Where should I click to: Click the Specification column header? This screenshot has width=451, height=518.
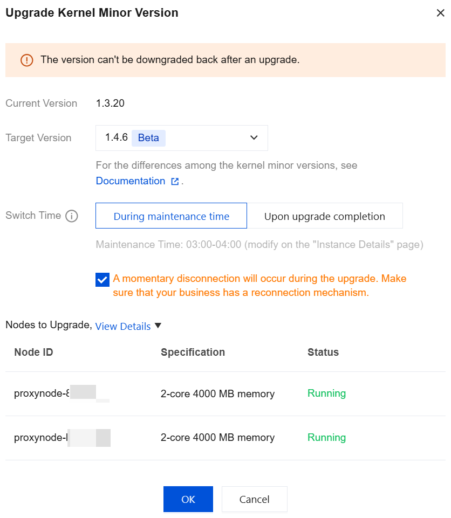tap(193, 352)
